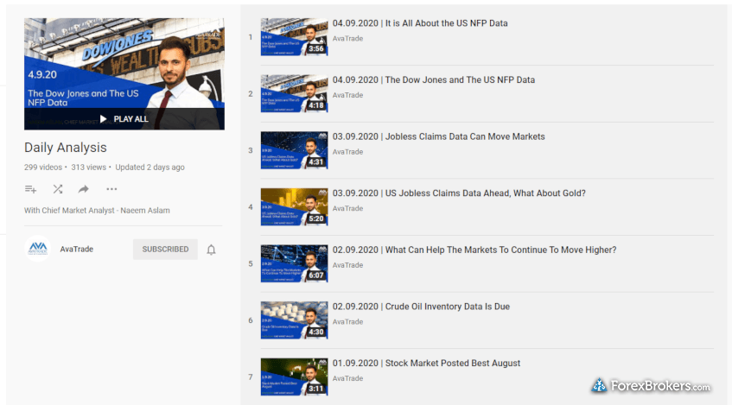Open 'It is All About the US NFP Data'
Image resolution: width=732 pixels, height=405 pixels.
pos(420,23)
